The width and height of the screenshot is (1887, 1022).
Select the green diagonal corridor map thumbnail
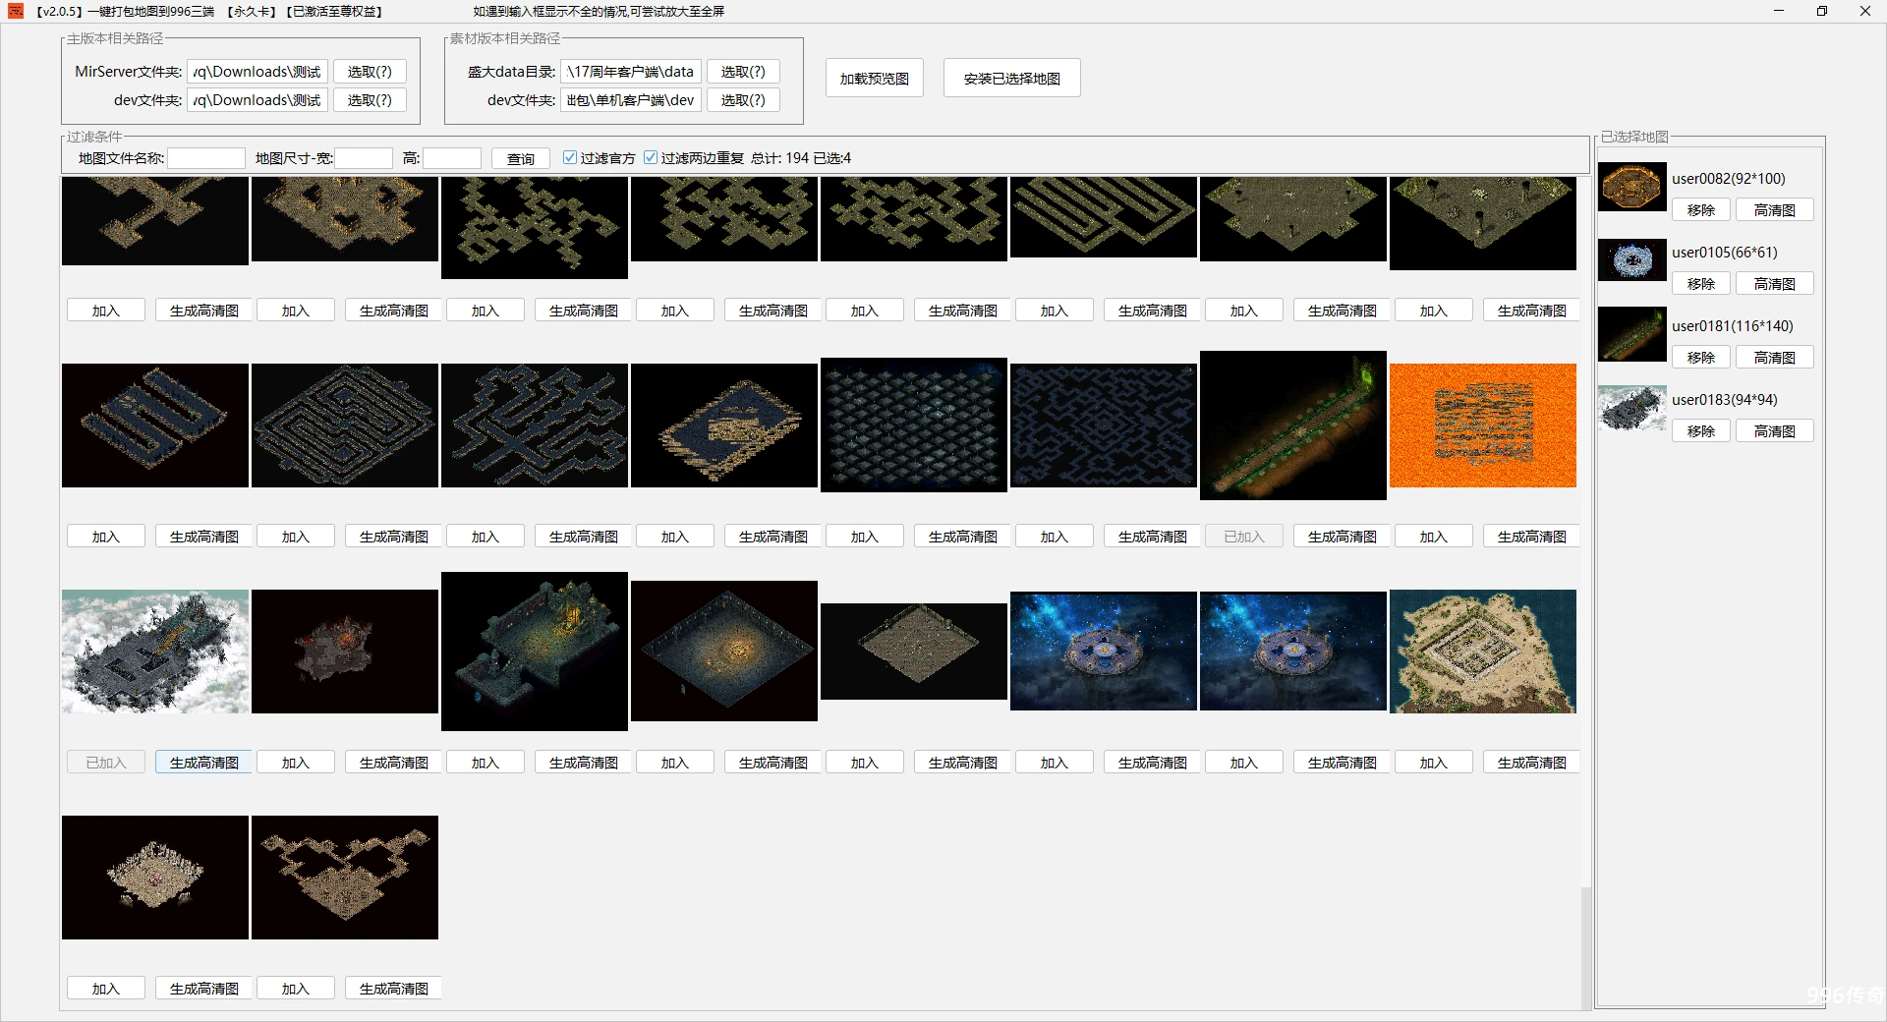coord(1293,426)
